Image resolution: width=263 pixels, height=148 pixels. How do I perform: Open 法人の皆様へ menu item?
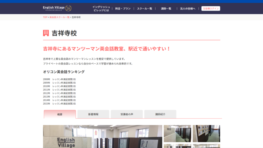coord(188,8)
